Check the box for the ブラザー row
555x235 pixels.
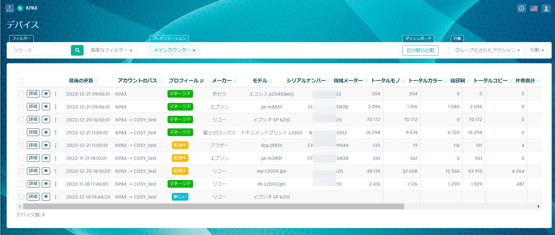[21, 146]
